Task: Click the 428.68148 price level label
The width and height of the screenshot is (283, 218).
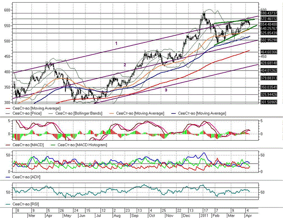Action: pos(269,63)
